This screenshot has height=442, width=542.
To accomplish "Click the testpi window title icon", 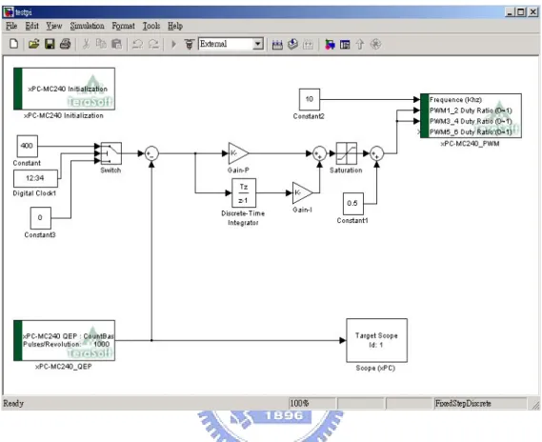I will tap(9, 12).
